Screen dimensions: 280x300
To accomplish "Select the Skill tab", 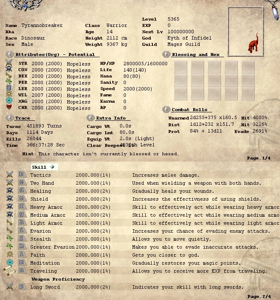I will click(x=39, y=167).
